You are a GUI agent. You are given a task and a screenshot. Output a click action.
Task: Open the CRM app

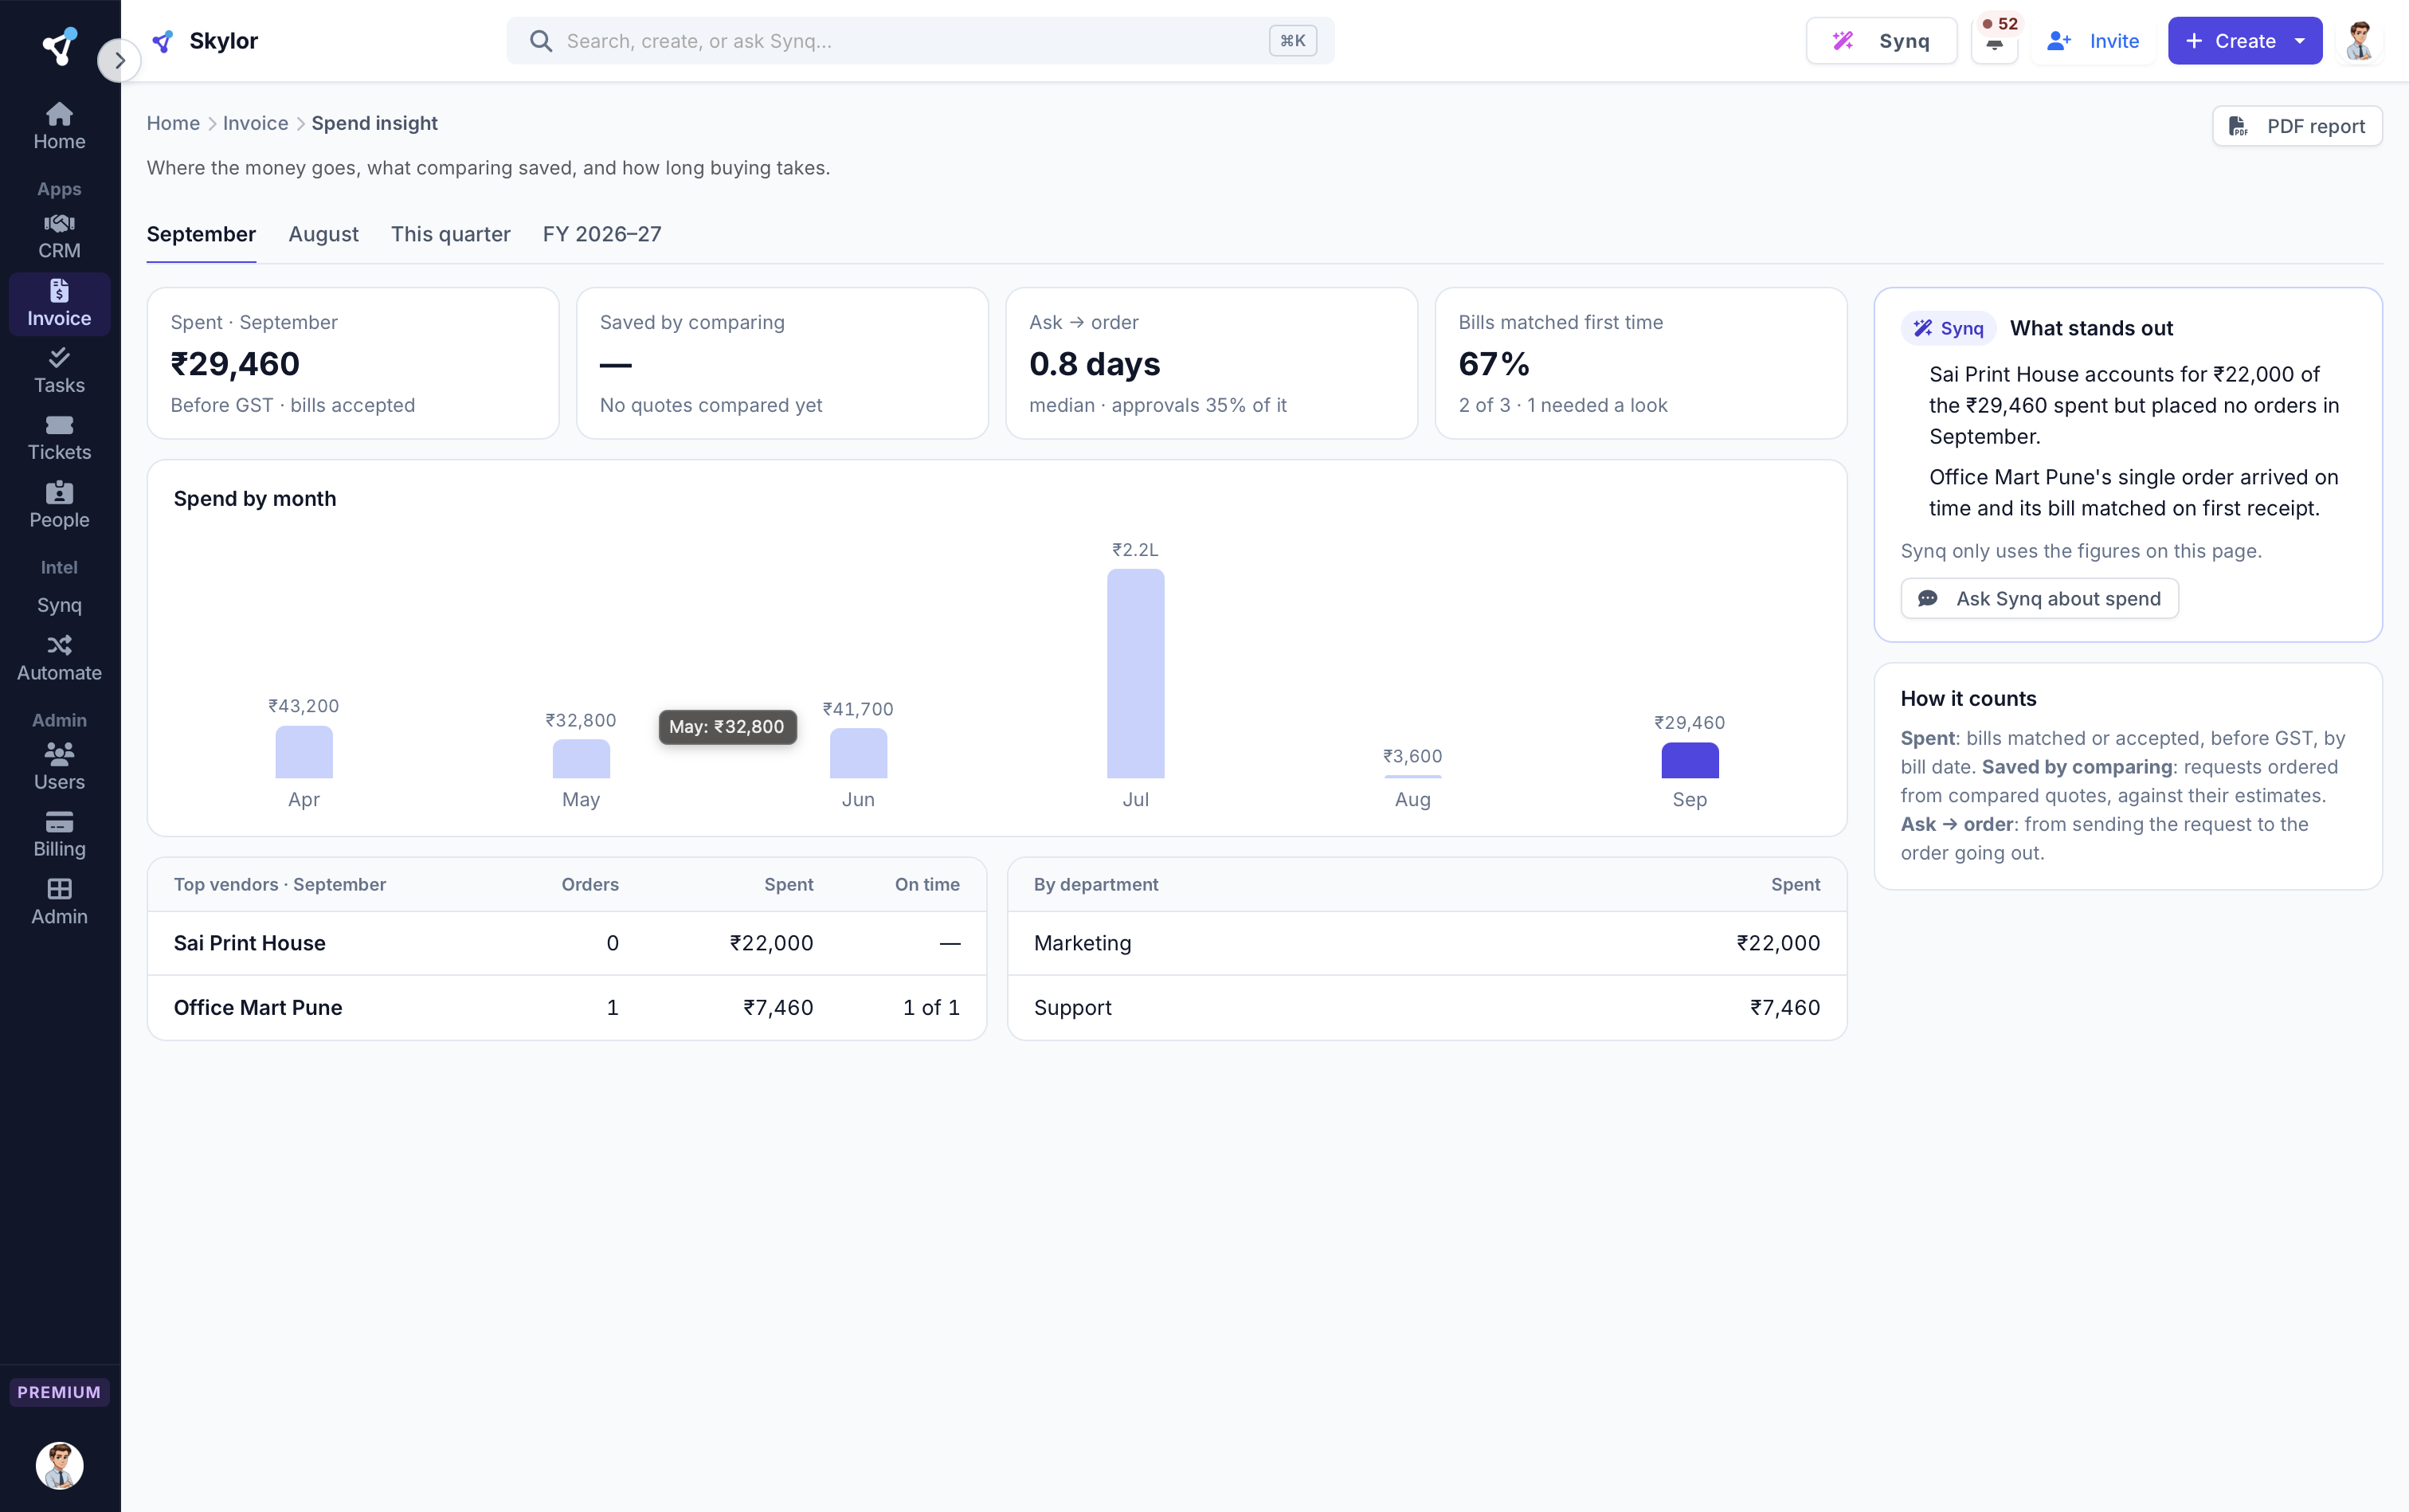click(x=59, y=237)
